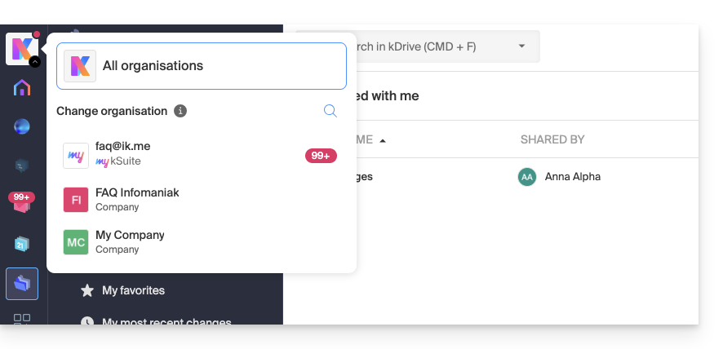Open the mail icon with 99+ badge
This screenshot has height=349, width=723.
tap(21, 204)
